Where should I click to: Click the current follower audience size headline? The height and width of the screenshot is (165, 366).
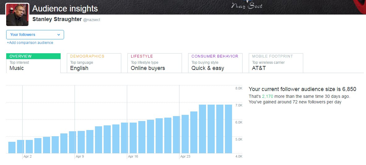303,89
